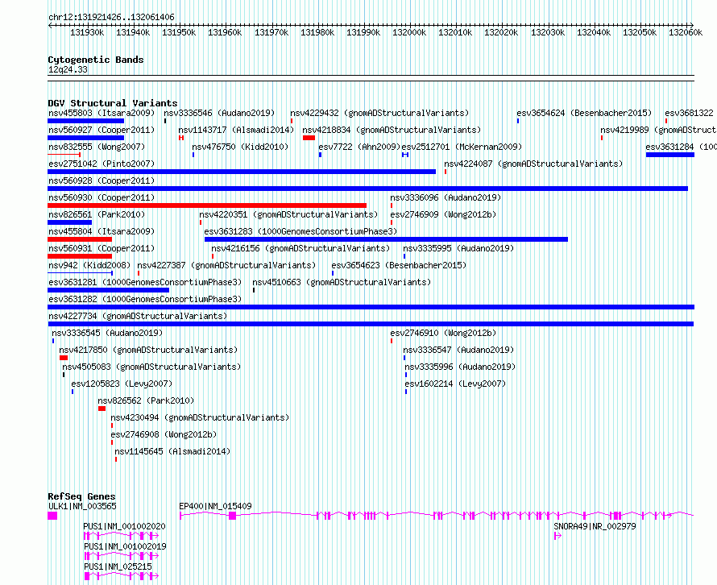Click nsv4220351 gnomAD variant label
The image size is (717, 585).
click(x=288, y=214)
